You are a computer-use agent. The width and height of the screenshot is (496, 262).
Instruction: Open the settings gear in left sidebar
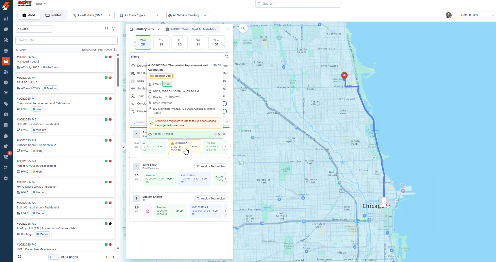[x=6, y=178]
